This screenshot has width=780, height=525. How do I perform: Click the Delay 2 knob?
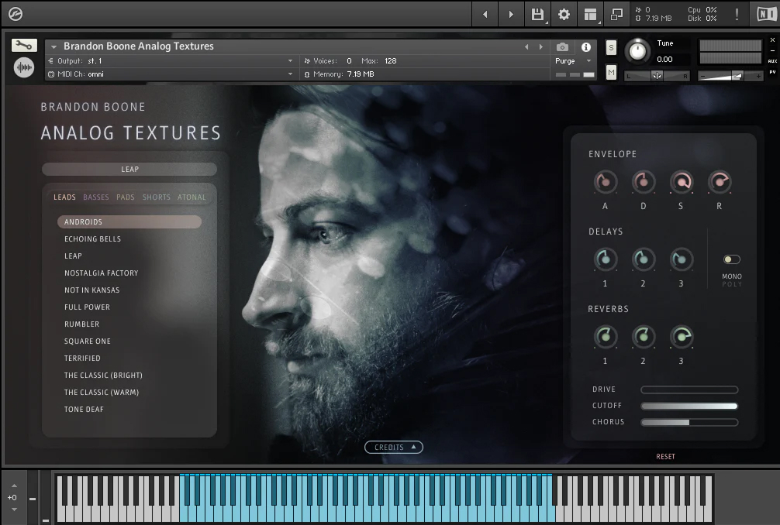pyautogui.click(x=643, y=259)
